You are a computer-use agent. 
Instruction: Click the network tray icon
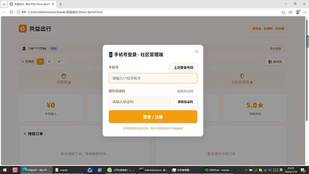[x=265, y=170]
